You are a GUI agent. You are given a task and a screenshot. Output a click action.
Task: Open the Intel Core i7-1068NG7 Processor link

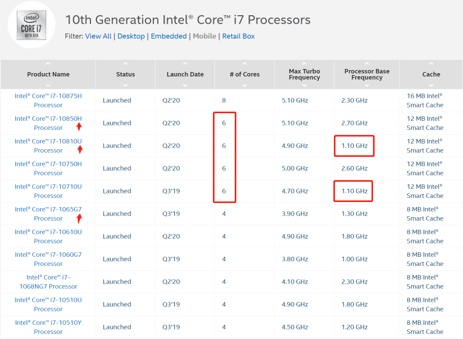click(x=48, y=282)
